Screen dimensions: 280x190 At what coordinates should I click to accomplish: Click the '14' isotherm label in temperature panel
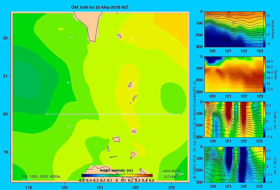(223, 40)
